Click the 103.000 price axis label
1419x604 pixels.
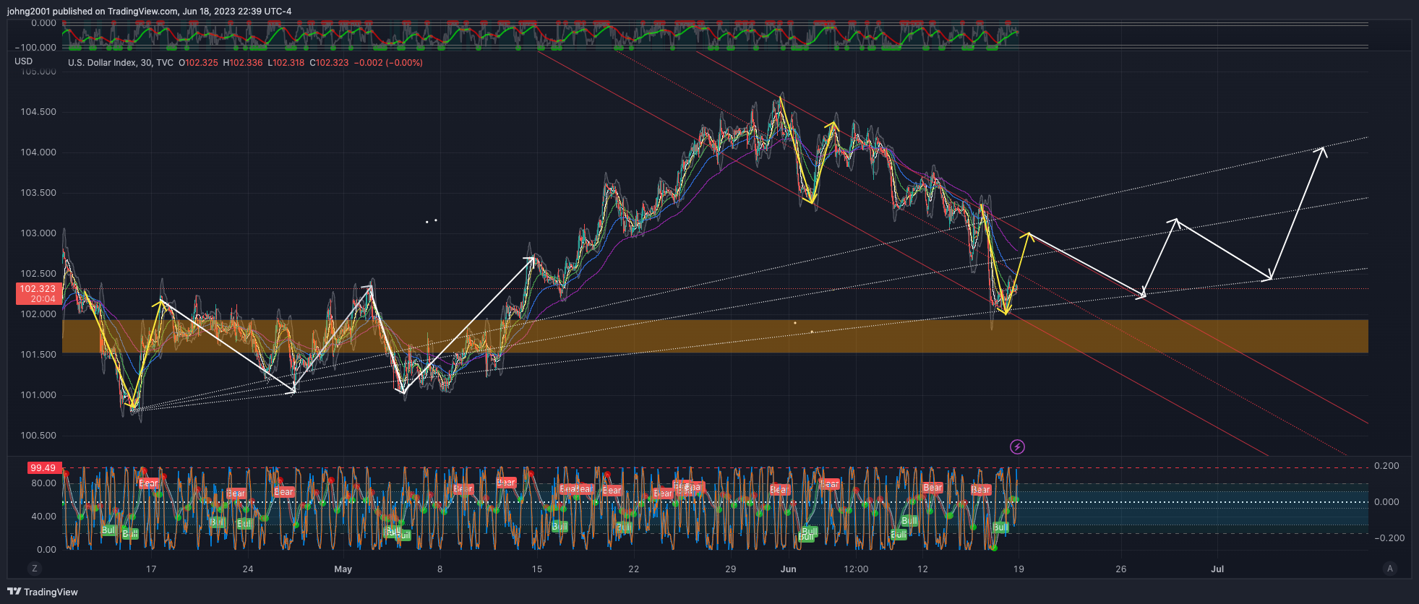pyautogui.click(x=38, y=233)
